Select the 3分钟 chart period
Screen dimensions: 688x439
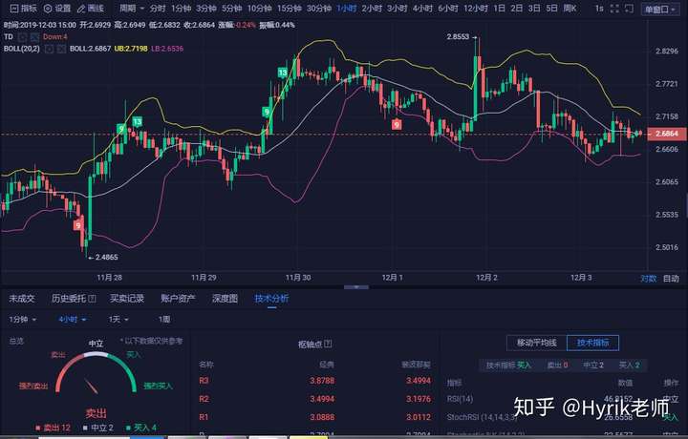(x=206, y=9)
